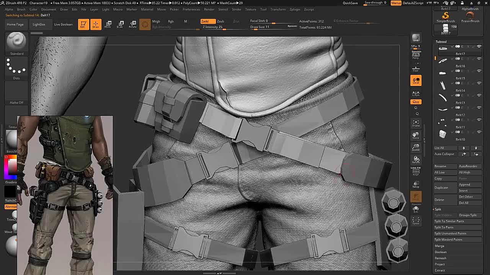Open the Standard brush thumbnail
The height and width of the screenshot is (275, 490).
tap(16, 44)
